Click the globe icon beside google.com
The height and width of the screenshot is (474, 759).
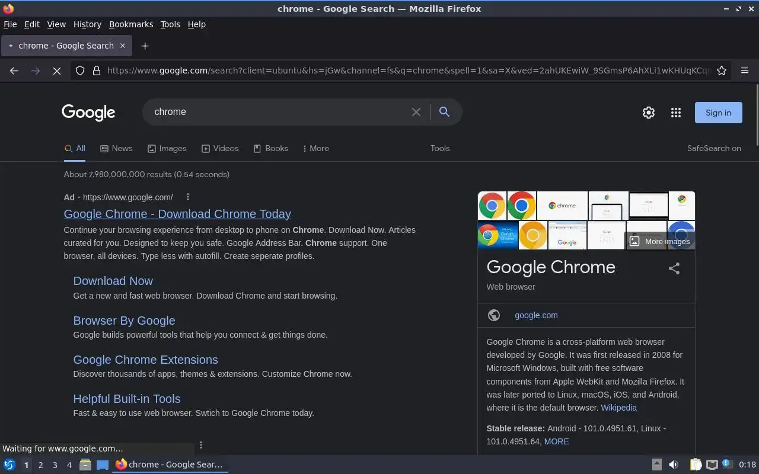point(494,315)
